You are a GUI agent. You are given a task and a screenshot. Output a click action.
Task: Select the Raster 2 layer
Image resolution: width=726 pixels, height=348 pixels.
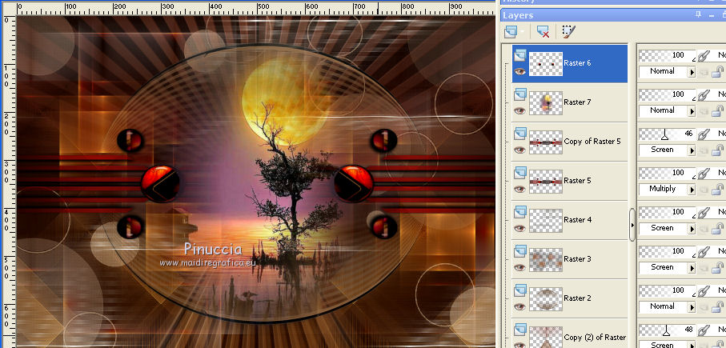point(569,298)
